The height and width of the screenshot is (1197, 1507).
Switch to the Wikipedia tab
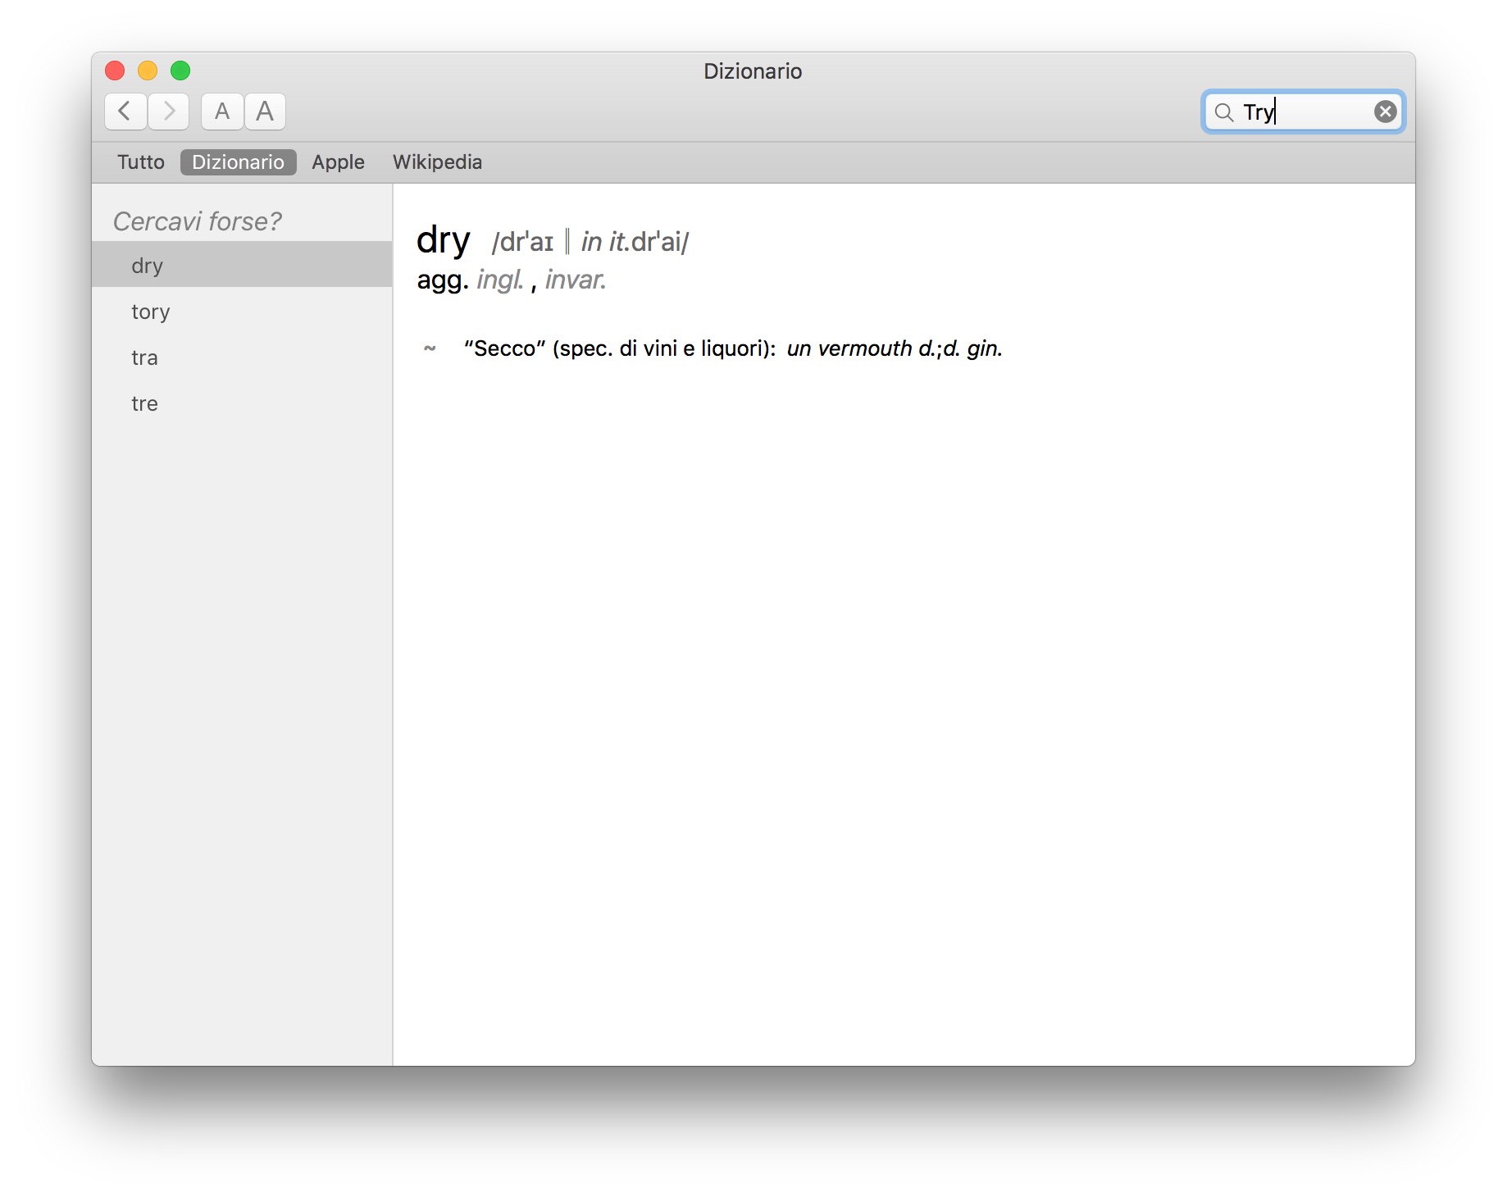point(437,162)
